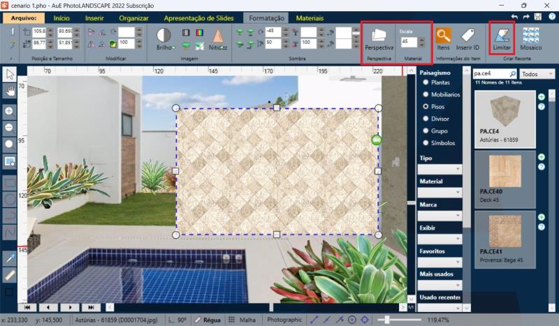This screenshot has height=326, width=559.
Task: Click the Inserir ID tag icon
Action: 467,35
